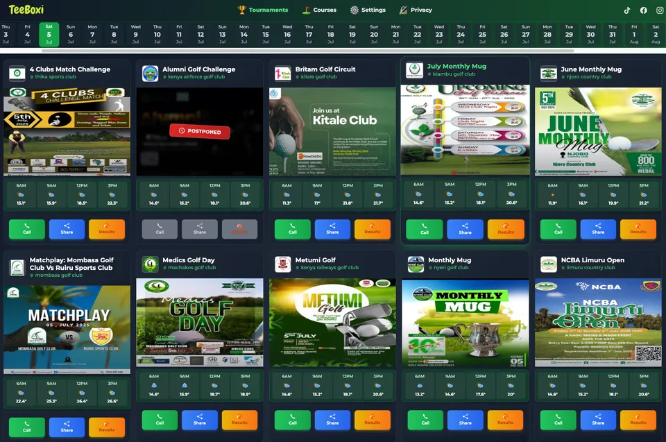Click disabled Call on Alumni Golf Challenge
Viewport: 666px width, 442px height.
click(x=160, y=229)
